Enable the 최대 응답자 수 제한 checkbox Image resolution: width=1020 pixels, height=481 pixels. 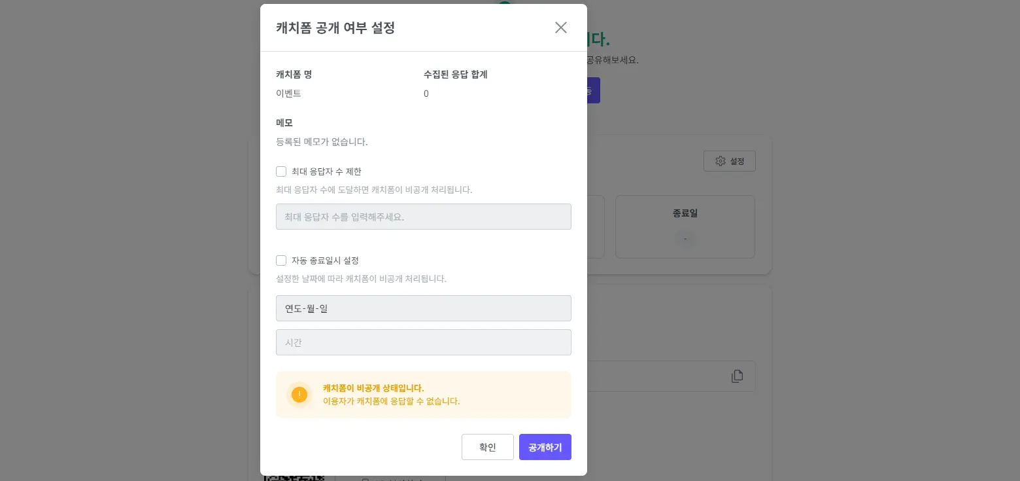tap(281, 171)
